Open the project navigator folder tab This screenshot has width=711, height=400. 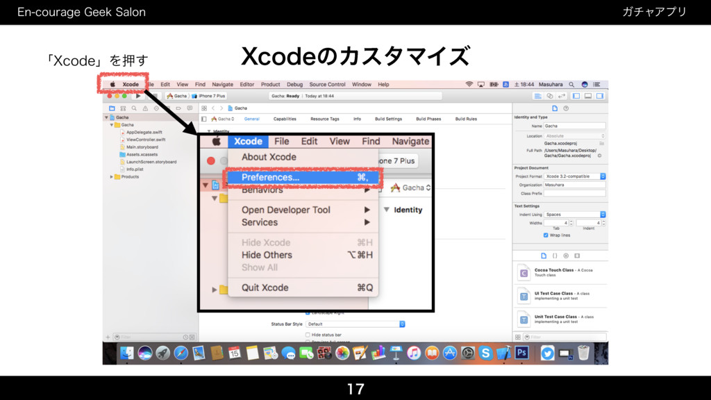point(112,108)
